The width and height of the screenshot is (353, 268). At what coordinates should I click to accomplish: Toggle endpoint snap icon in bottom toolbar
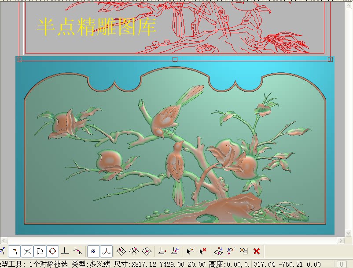tap(15, 251)
